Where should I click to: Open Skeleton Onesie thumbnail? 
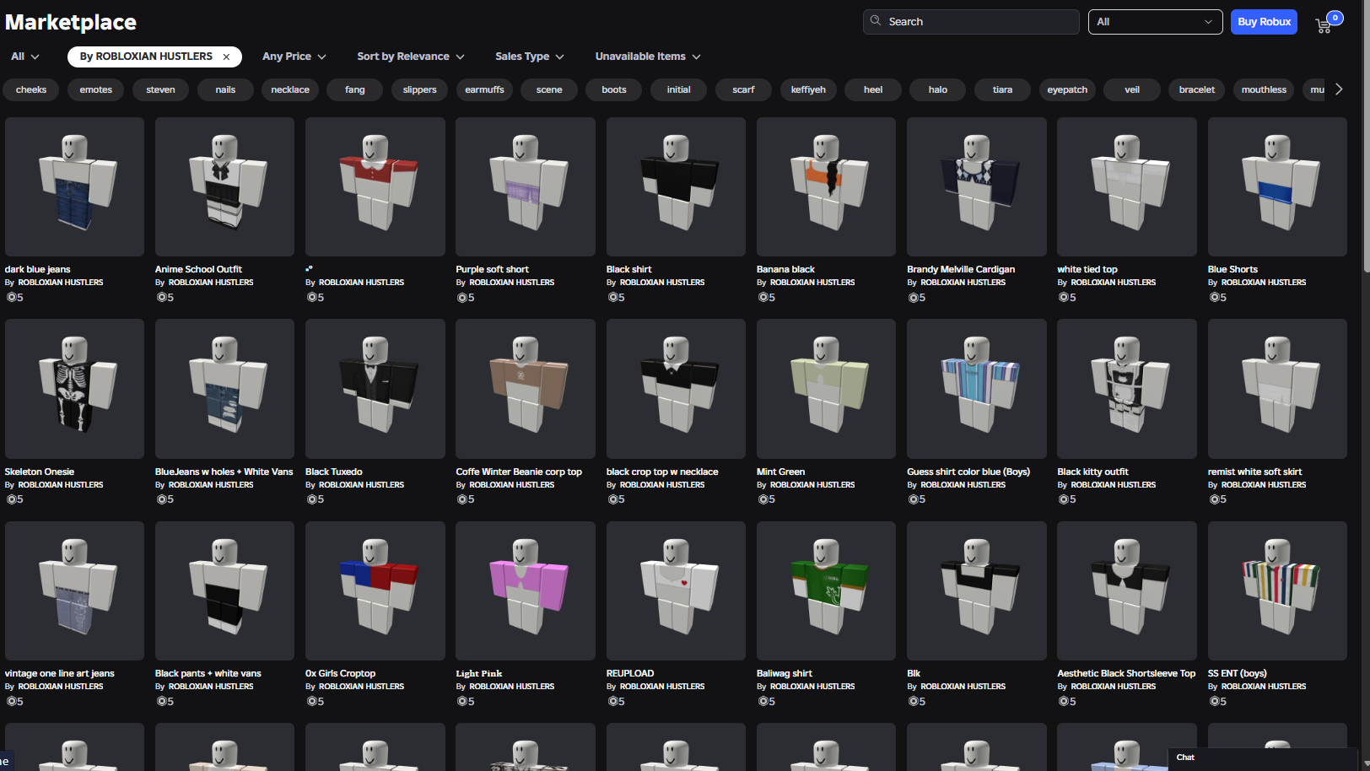coord(74,389)
